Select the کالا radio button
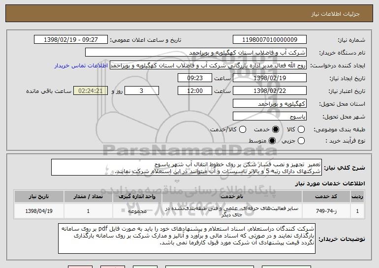 click(301, 129)
